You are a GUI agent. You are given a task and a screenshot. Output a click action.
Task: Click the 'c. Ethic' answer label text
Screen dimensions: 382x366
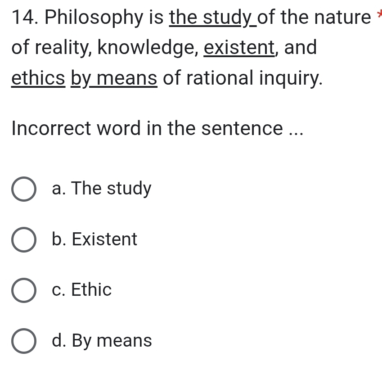81,290
